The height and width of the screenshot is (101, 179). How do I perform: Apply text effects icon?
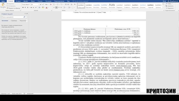click(x=39, y=8)
